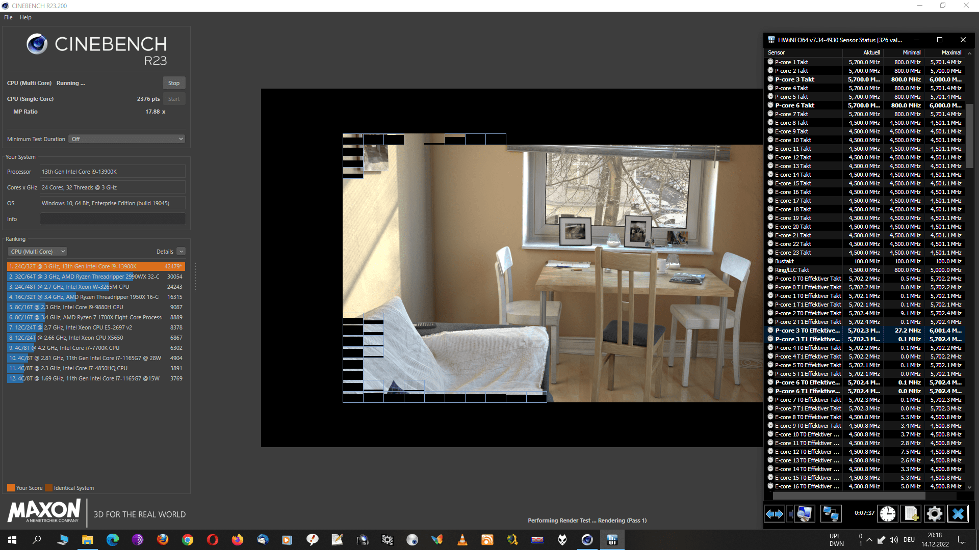Open the Windows Start menu
Screen dimensions: 979x550
pos(12,540)
